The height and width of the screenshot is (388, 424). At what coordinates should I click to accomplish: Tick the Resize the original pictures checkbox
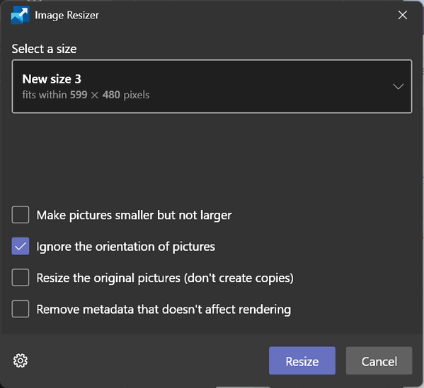click(21, 277)
